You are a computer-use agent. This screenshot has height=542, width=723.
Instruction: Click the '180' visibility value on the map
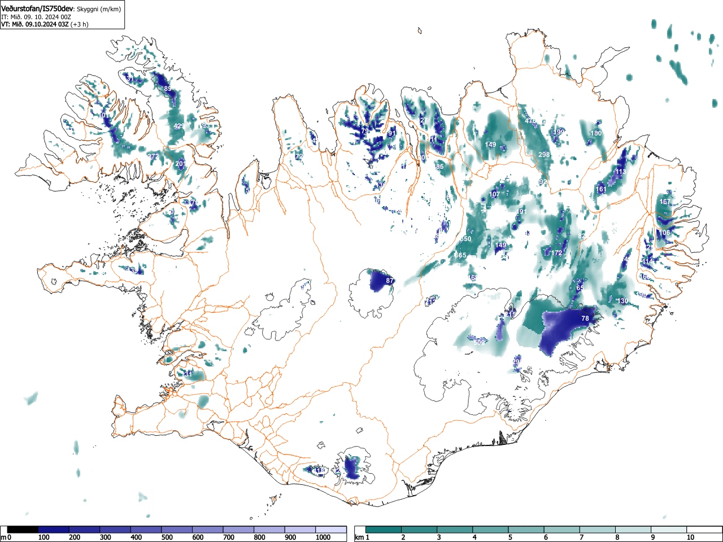[596, 133]
